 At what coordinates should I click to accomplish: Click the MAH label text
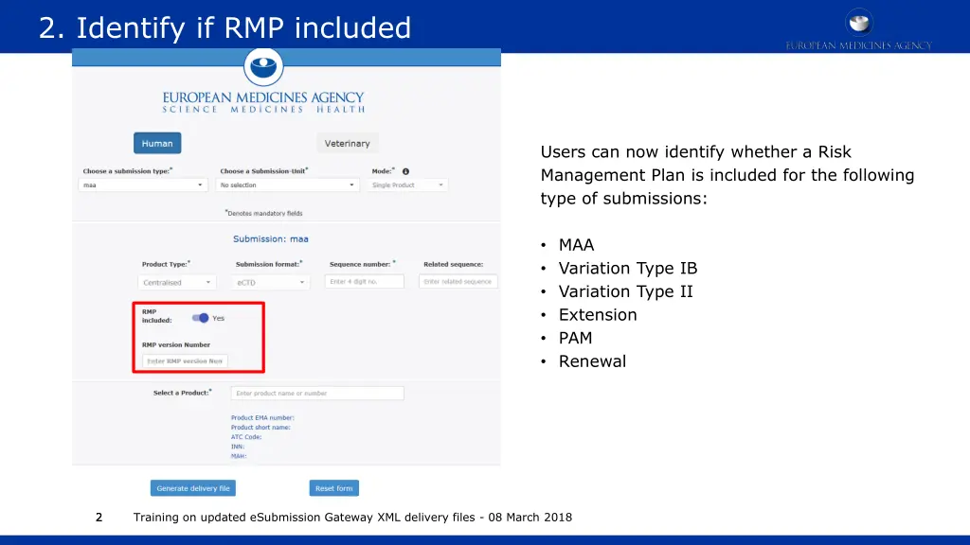[239, 456]
